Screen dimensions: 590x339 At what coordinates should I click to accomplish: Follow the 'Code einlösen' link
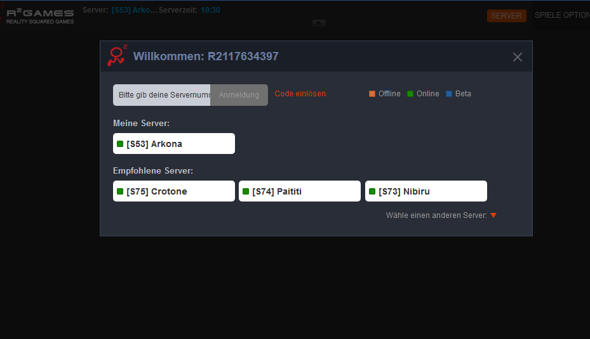click(x=300, y=94)
